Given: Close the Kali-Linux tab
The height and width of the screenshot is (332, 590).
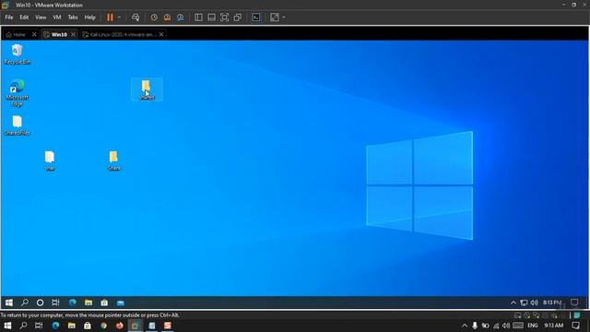Looking at the screenshot, I should coord(161,35).
